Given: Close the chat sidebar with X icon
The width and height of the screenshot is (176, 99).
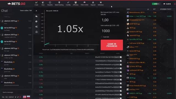Looking at the screenshot, I should point(36,11).
